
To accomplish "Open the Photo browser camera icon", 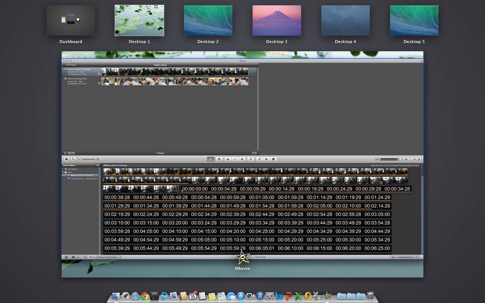I will [x=406, y=159].
